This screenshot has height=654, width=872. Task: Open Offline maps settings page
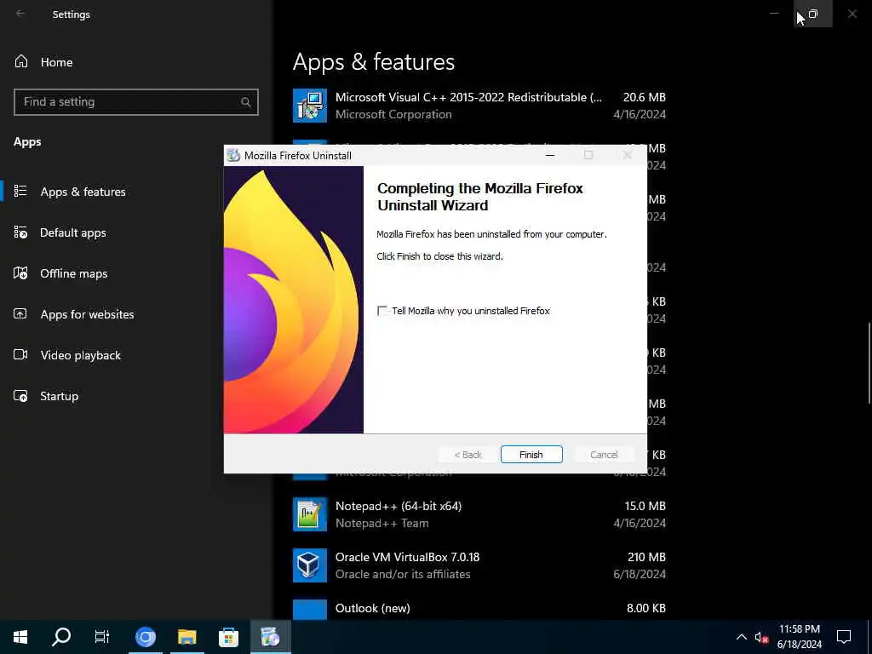point(73,273)
